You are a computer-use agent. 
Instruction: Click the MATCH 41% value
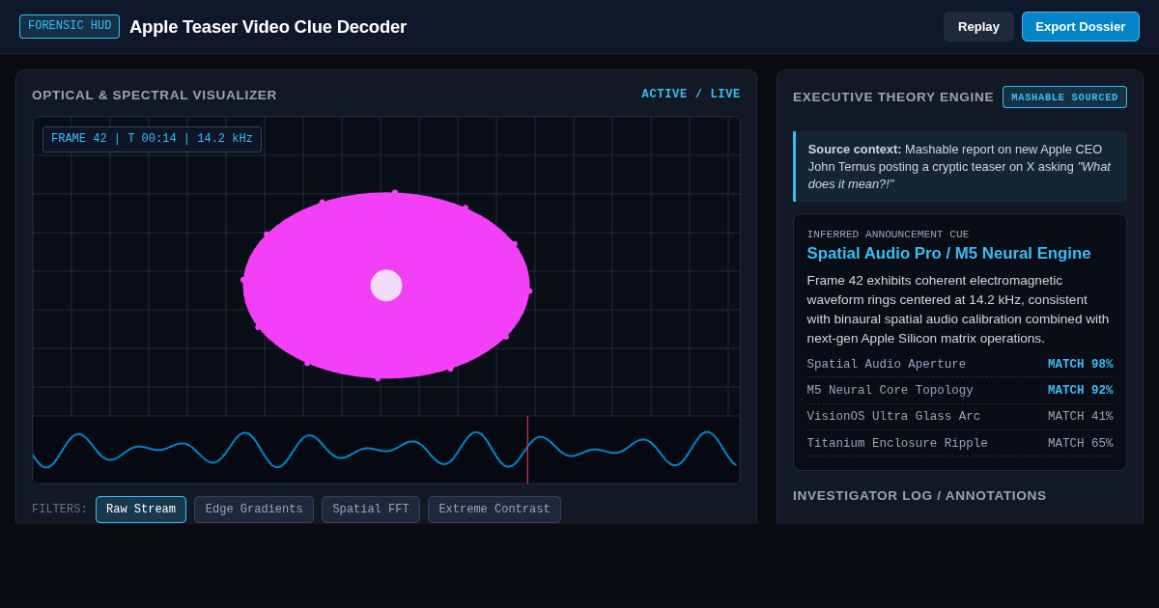click(1080, 417)
